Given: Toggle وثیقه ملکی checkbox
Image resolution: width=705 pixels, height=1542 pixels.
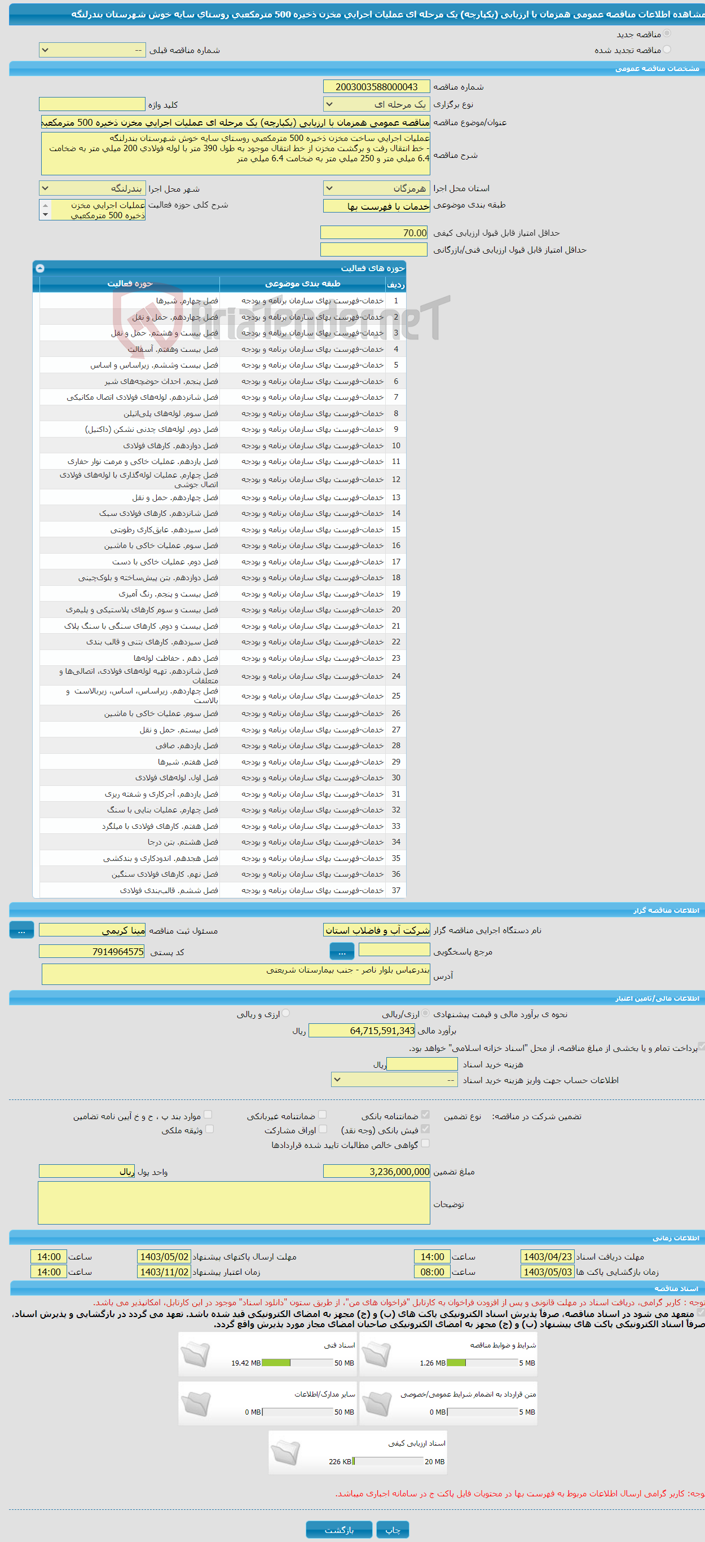Looking at the screenshot, I should [x=209, y=1129].
